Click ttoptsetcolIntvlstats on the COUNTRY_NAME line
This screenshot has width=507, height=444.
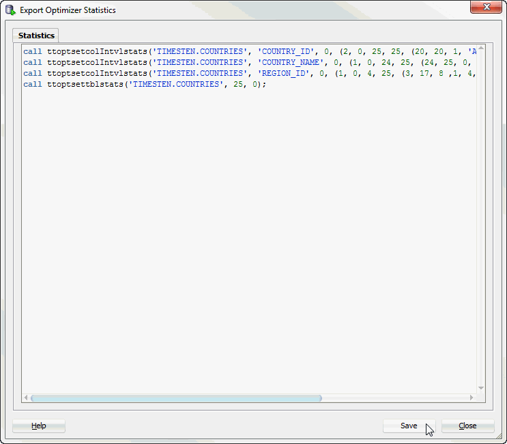point(98,62)
